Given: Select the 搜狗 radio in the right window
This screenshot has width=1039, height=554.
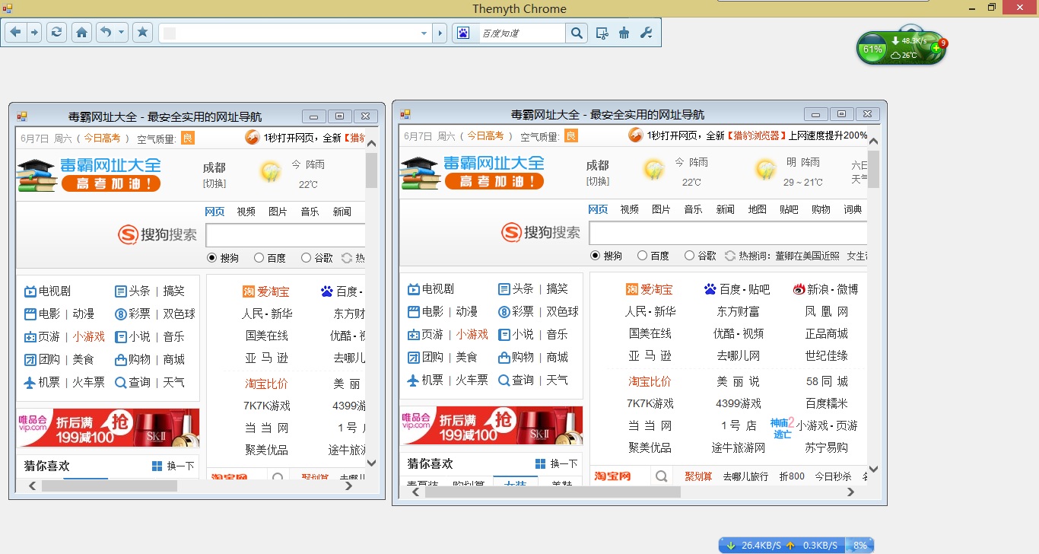Looking at the screenshot, I should [x=595, y=256].
